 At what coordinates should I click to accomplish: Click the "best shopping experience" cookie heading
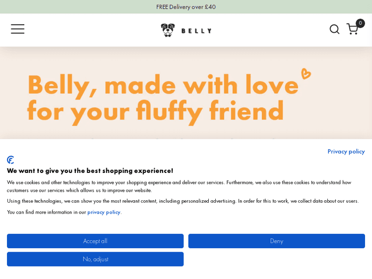(x=90, y=170)
